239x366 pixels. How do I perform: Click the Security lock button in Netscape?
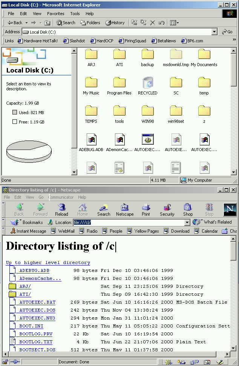click(167, 210)
